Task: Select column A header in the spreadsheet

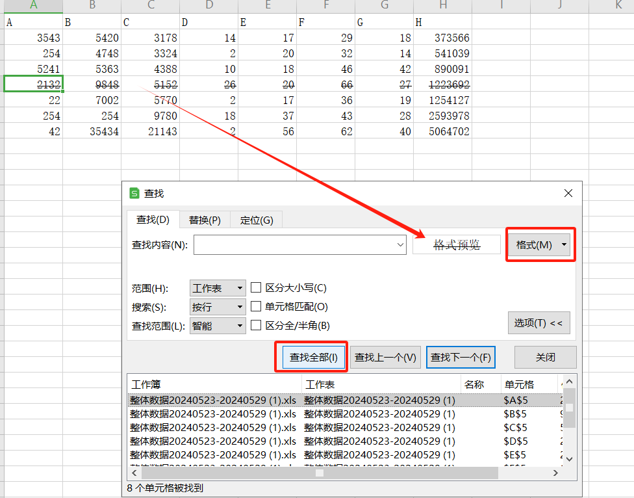Action: click(x=33, y=6)
